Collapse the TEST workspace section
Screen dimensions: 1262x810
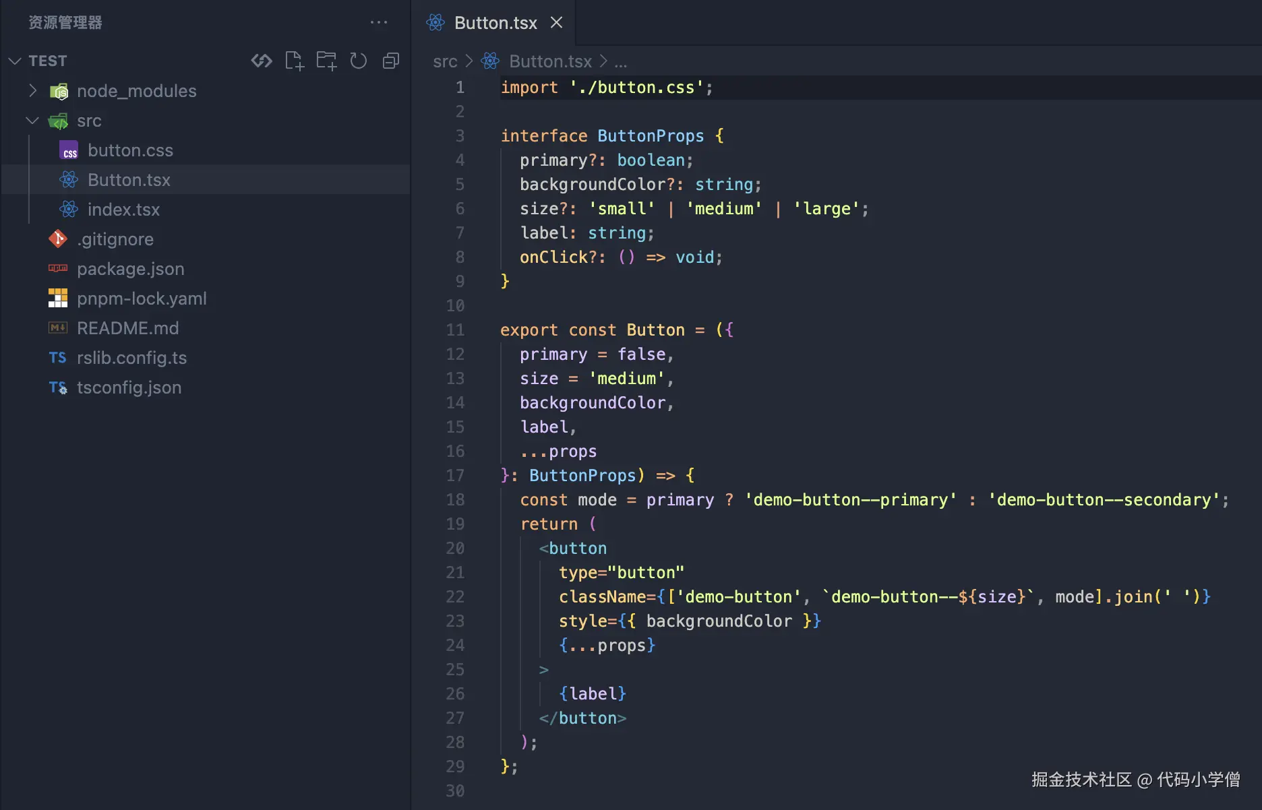pos(15,61)
